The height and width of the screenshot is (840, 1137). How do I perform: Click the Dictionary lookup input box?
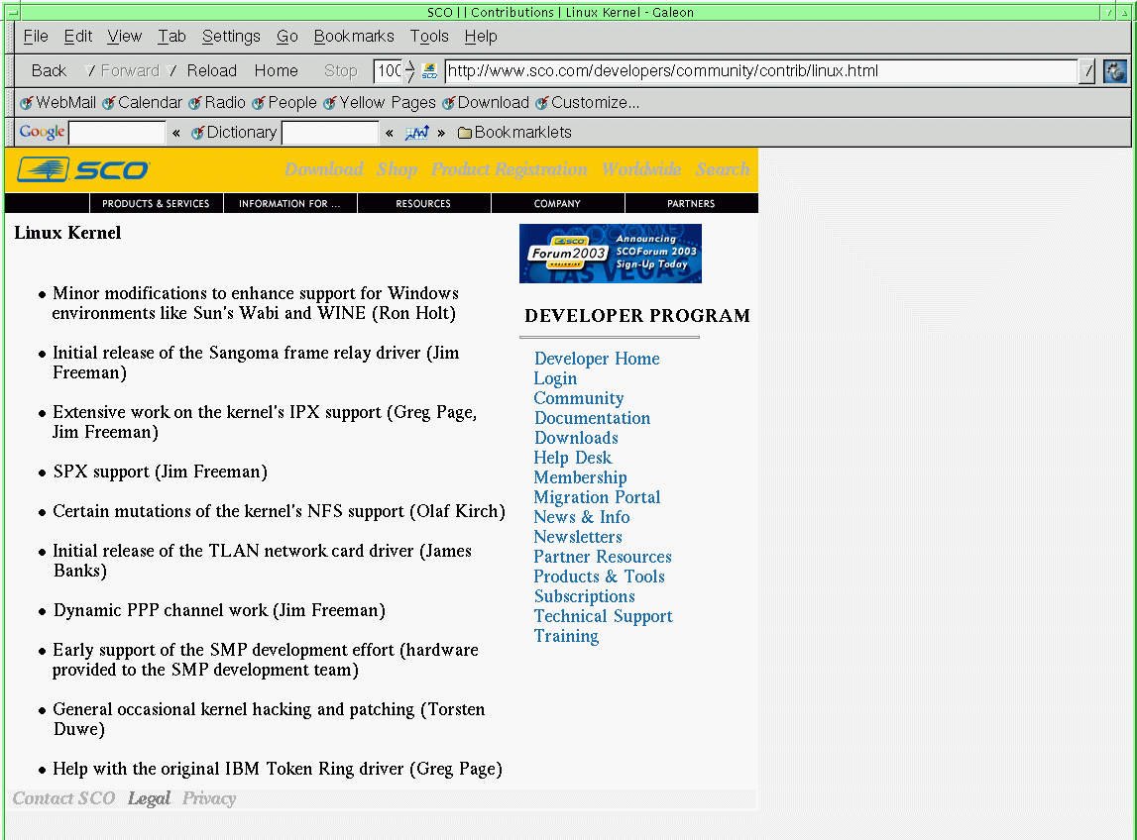tap(330, 133)
